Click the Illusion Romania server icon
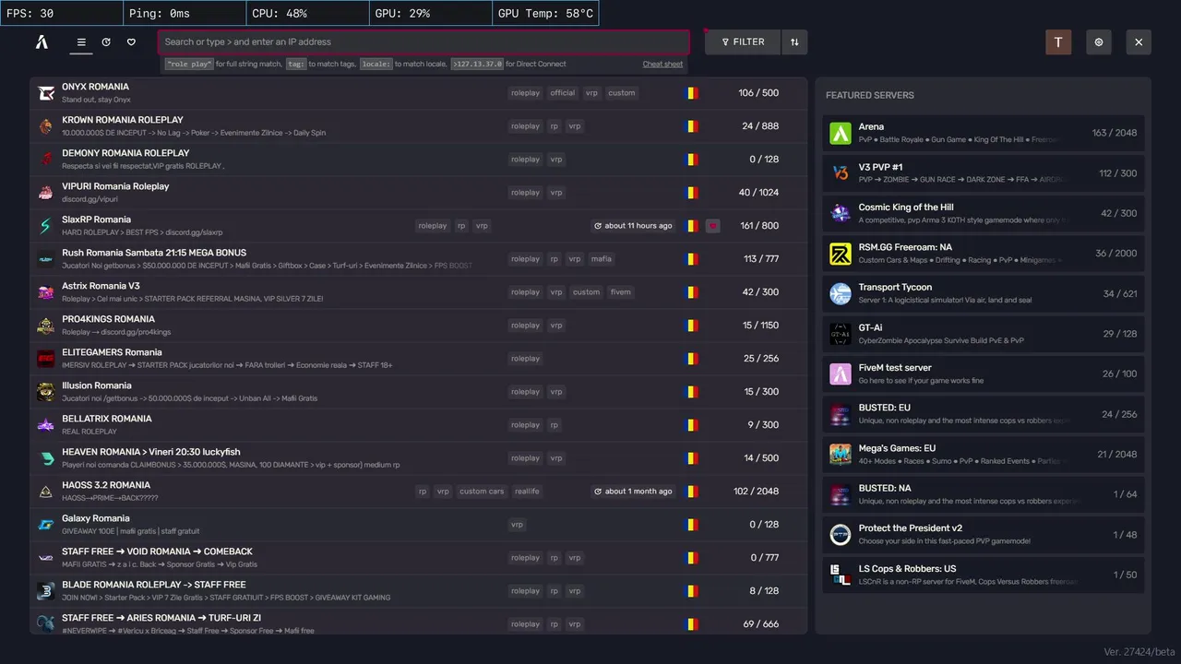 46,392
